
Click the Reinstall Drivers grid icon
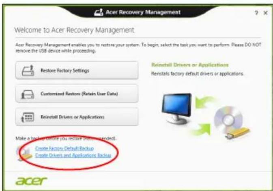[x=28, y=117]
